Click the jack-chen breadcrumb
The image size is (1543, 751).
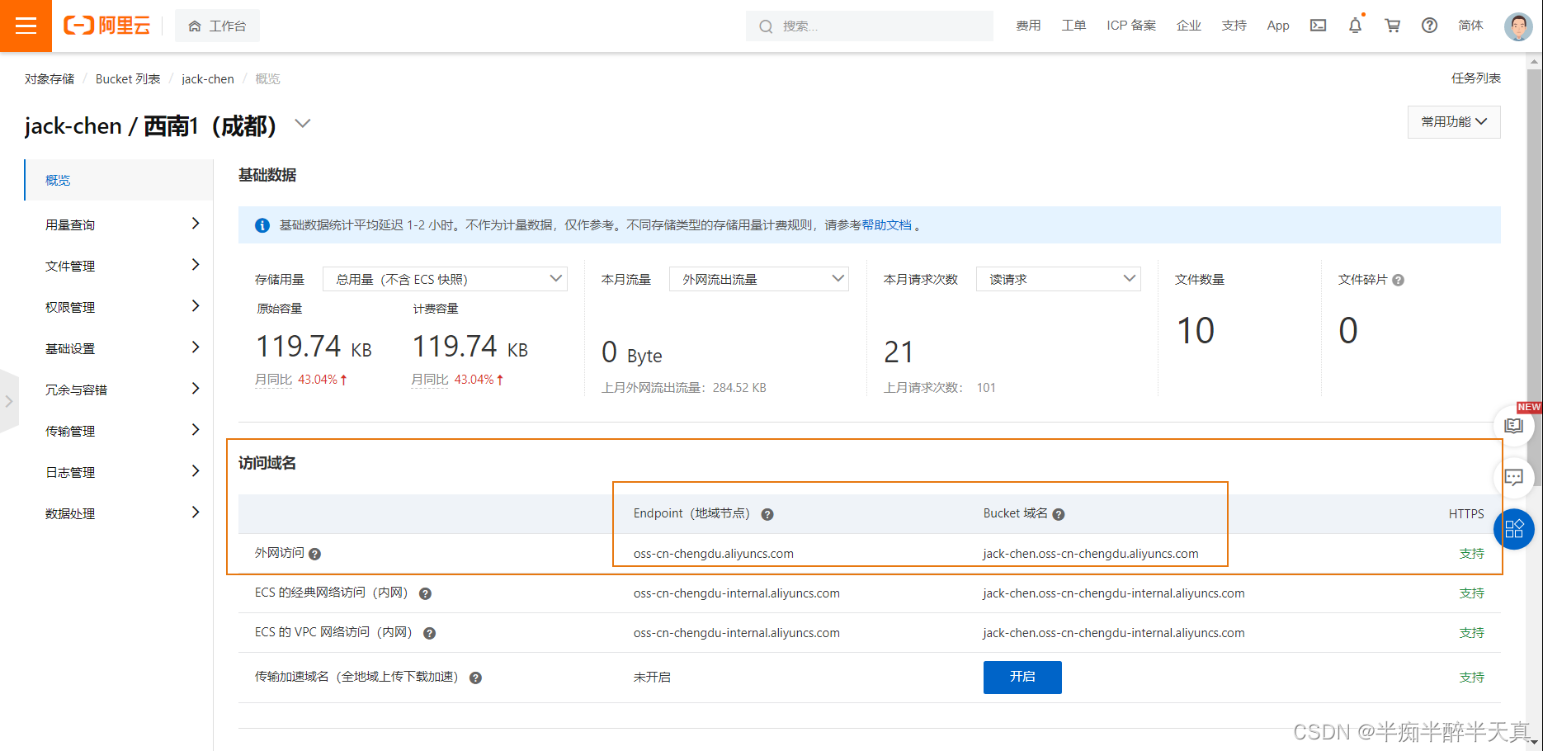(208, 78)
